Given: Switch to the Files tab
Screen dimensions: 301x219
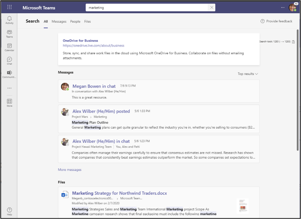Looking at the screenshot, I should 87,21.
